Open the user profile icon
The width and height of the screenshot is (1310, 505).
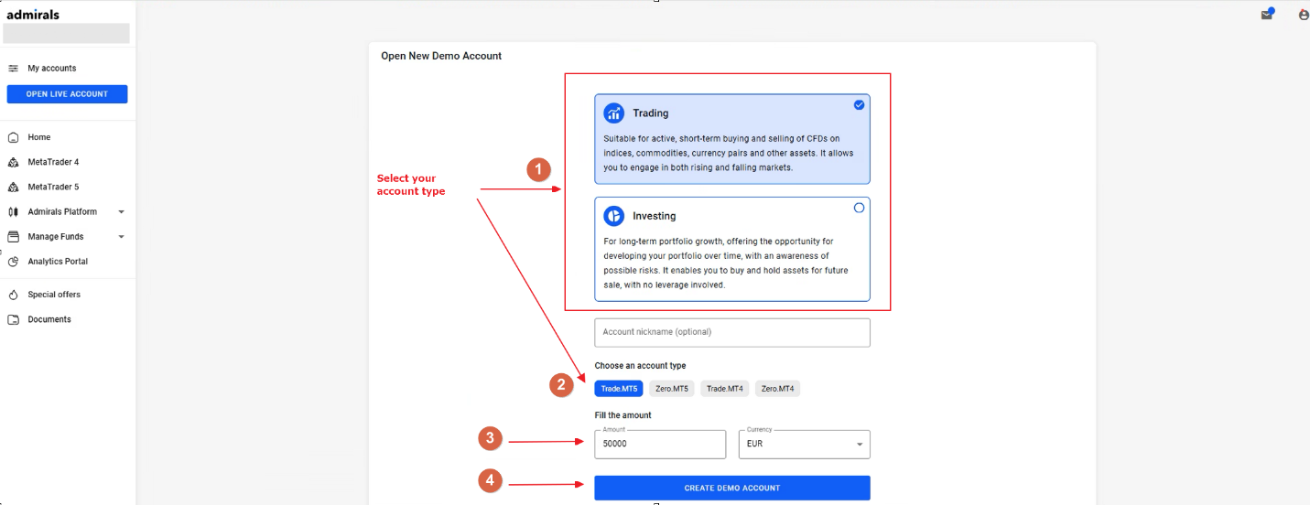coord(1304,15)
